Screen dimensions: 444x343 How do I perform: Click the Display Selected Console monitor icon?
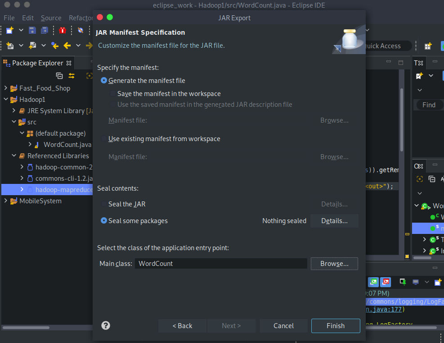[x=416, y=282]
